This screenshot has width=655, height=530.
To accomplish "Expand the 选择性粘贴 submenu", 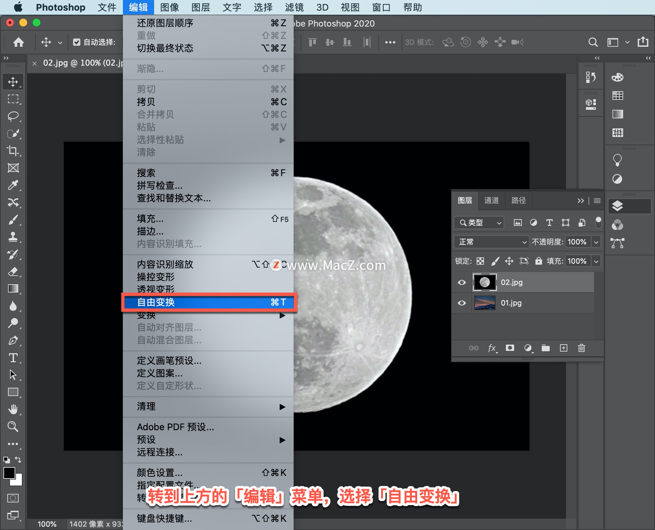I will (x=208, y=140).
